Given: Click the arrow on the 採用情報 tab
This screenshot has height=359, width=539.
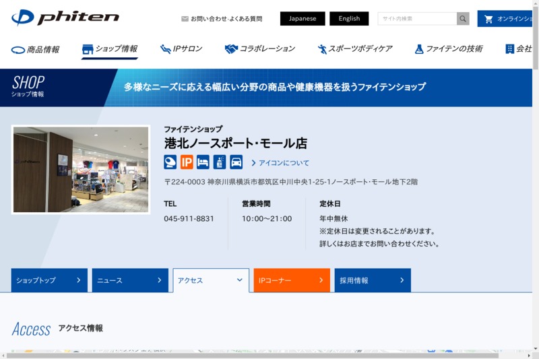Looking at the screenshot, I should [x=402, y=280].
